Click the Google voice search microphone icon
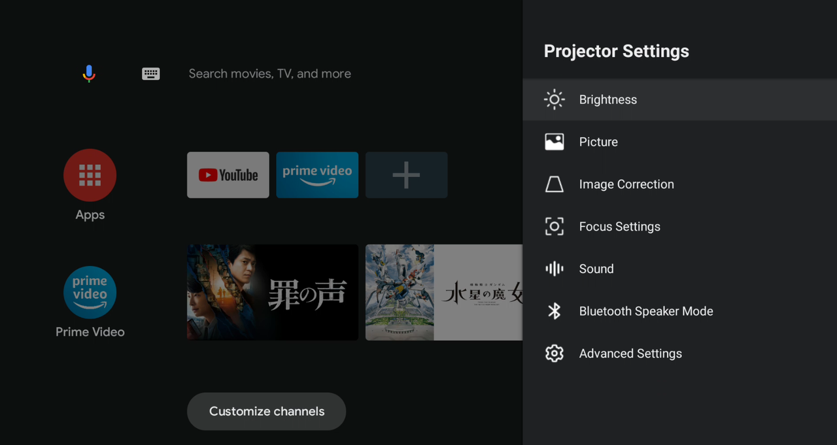Viewport: 837px width, 445px height. click(x=89, y=74)
